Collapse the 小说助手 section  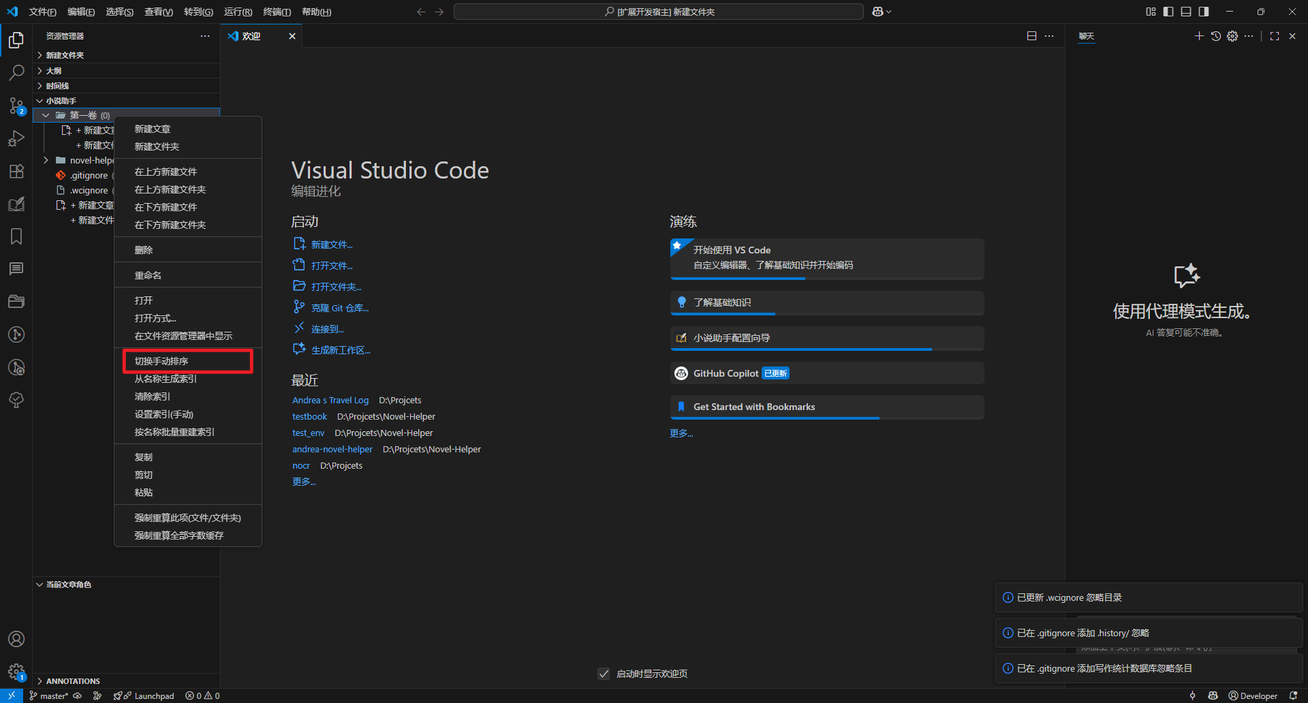click(61, 101)
